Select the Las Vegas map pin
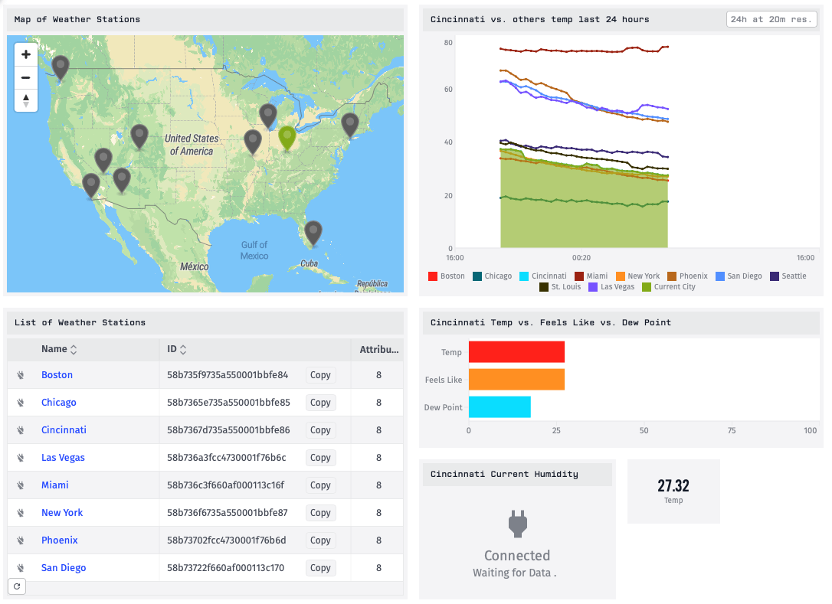Viewport: 832px width, 604px height. [103, 162]
